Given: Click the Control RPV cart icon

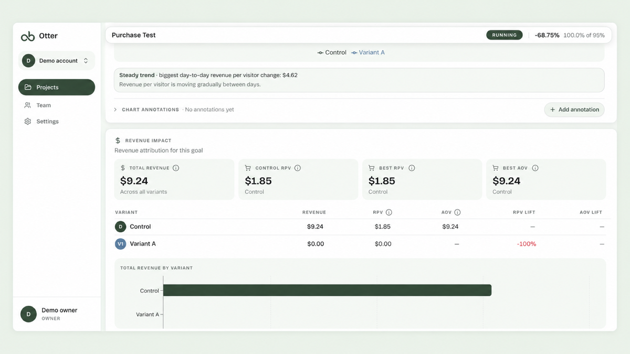Looking at the screenshot, I should click(248, 168).
